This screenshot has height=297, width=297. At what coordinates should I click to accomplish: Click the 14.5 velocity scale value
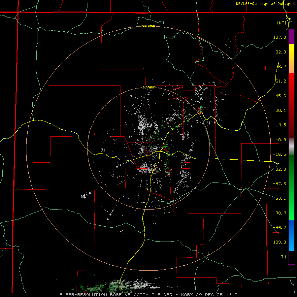281,125
